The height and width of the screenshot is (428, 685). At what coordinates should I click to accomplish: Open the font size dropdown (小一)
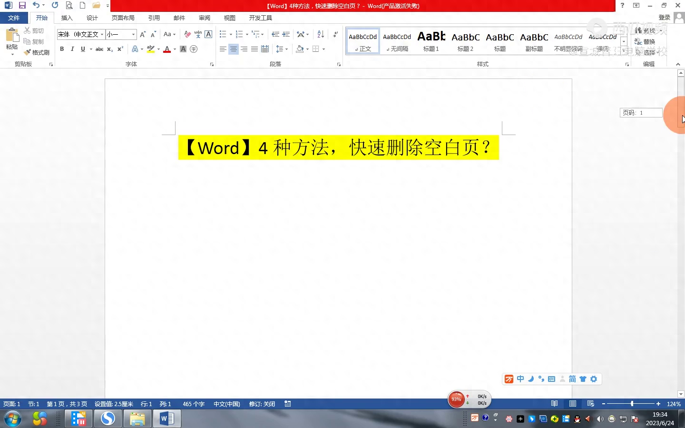tap(133, 34)
